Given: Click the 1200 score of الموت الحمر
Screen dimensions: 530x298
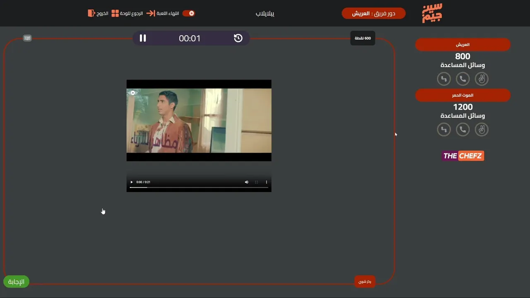Looking at the screenshot, I should coord(463,107).
